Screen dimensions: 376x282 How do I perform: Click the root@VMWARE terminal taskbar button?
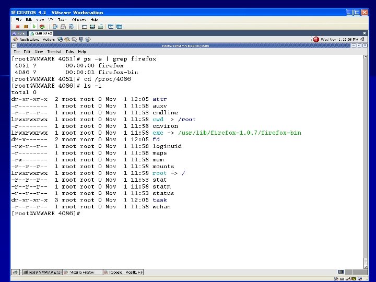click(42, 272)
